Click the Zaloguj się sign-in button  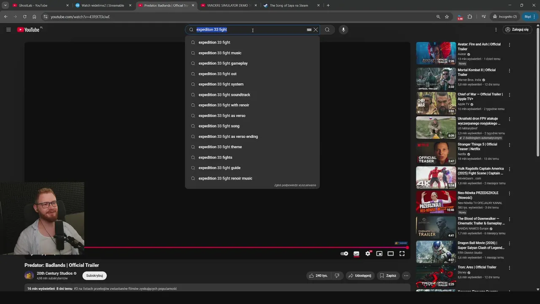(517, 30)
